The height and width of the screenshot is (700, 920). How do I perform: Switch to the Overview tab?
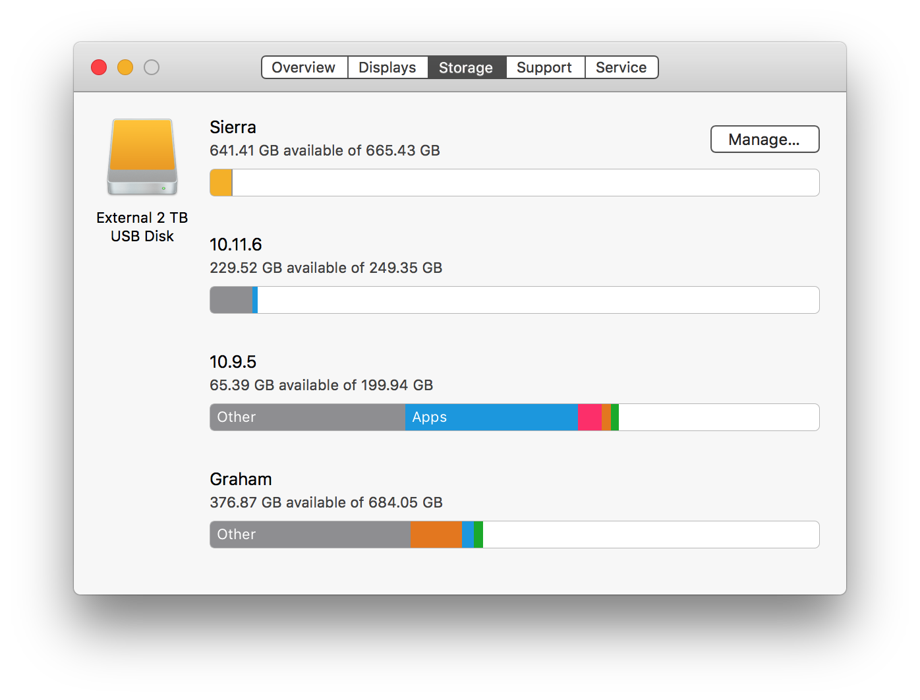(304, 67)
